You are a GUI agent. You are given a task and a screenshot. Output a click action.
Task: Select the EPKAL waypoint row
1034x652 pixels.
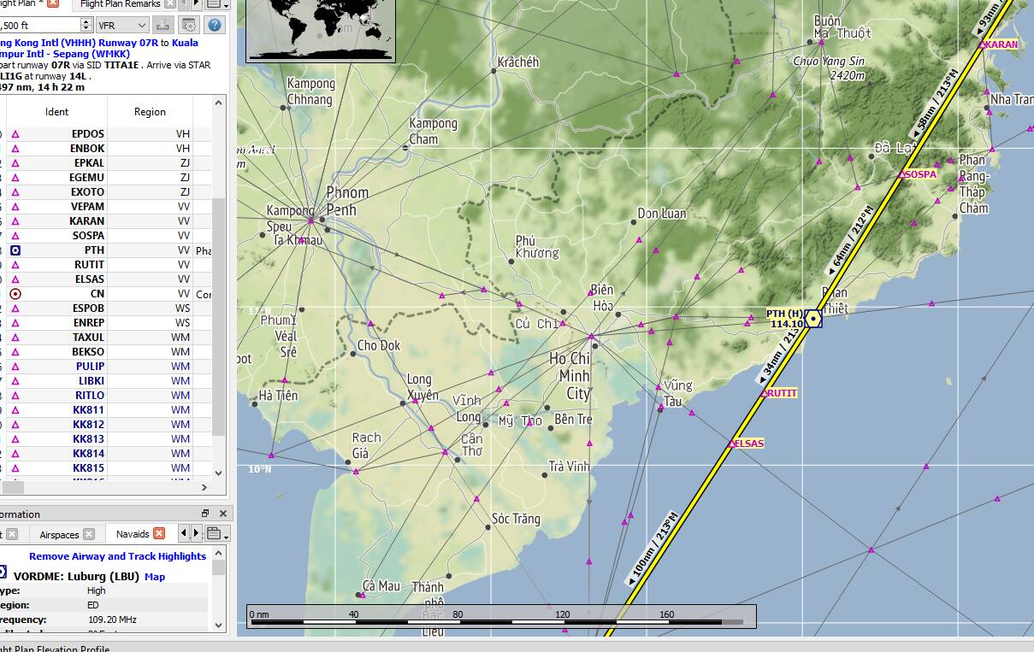pyautogui.click(x=106, y=163)
